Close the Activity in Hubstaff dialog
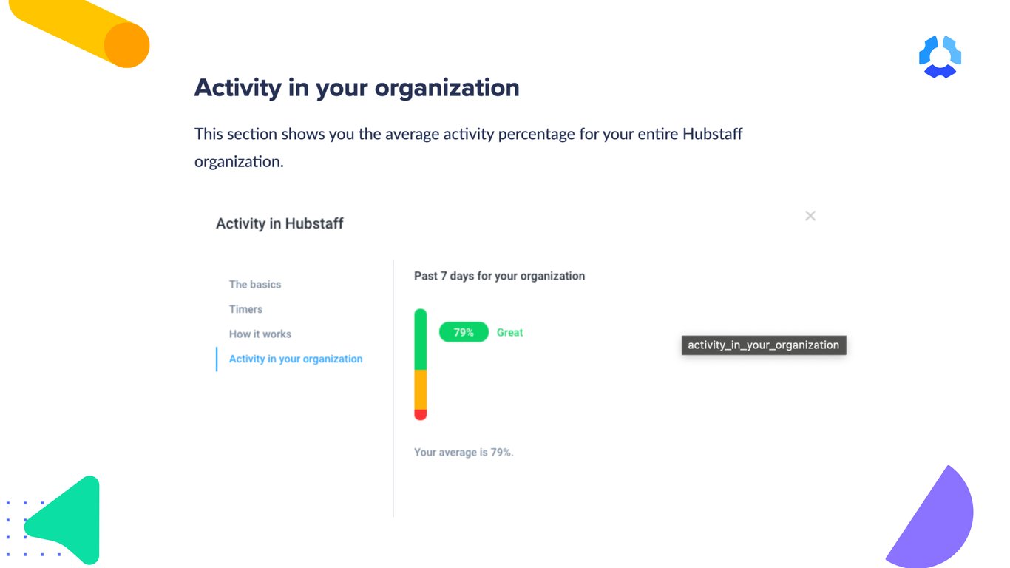This screenshot has width=1010, height=568. tap(810, 216)
